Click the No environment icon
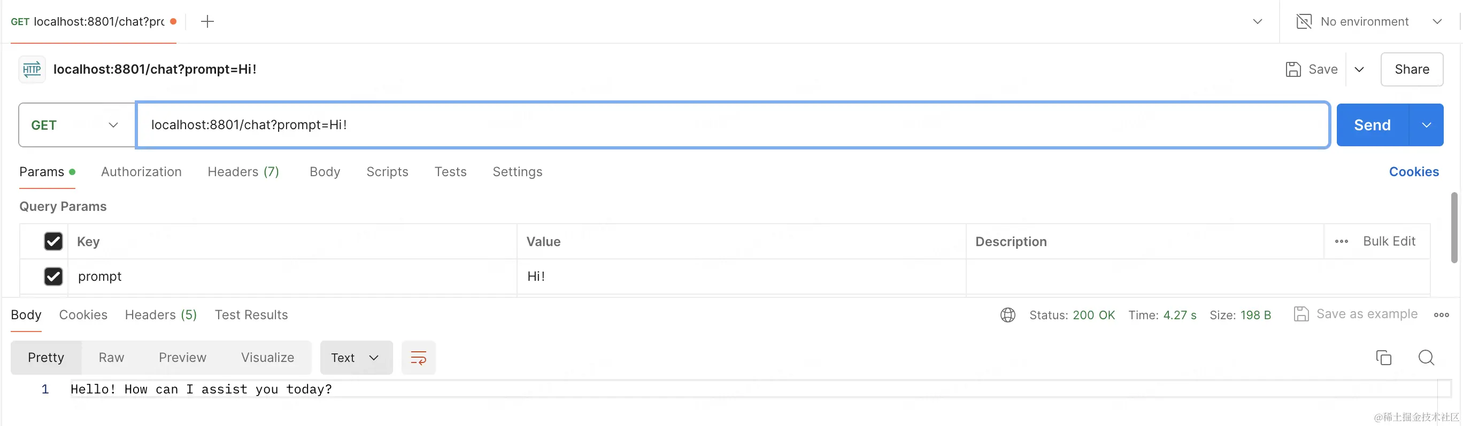The height and width of the screenshot is (426, 1463). [1304, 21]
